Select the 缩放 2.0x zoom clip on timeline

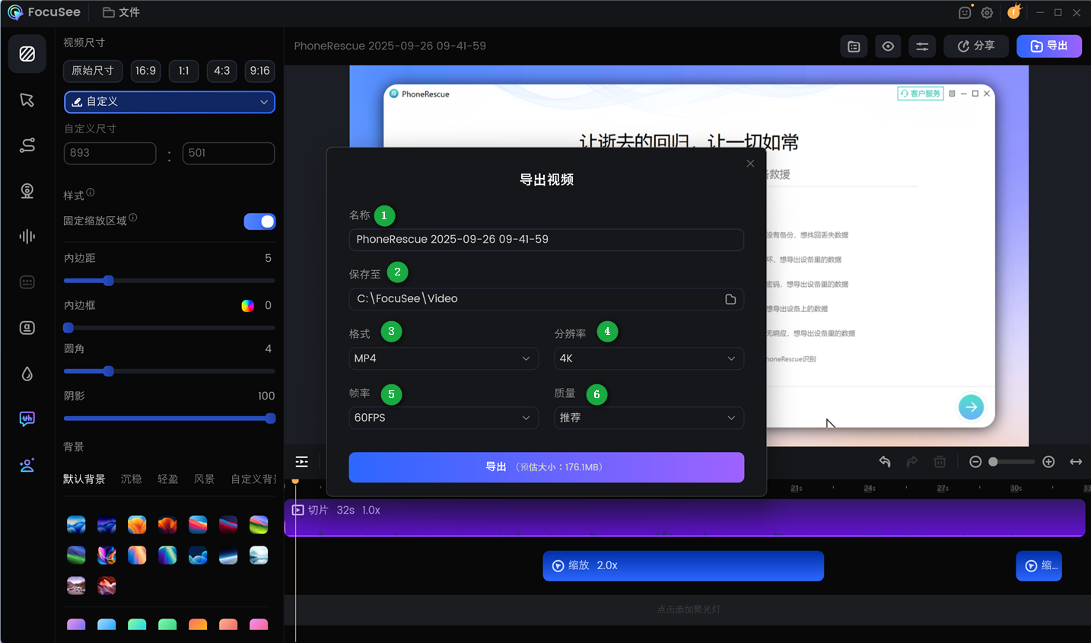click(x=683, y=566)
